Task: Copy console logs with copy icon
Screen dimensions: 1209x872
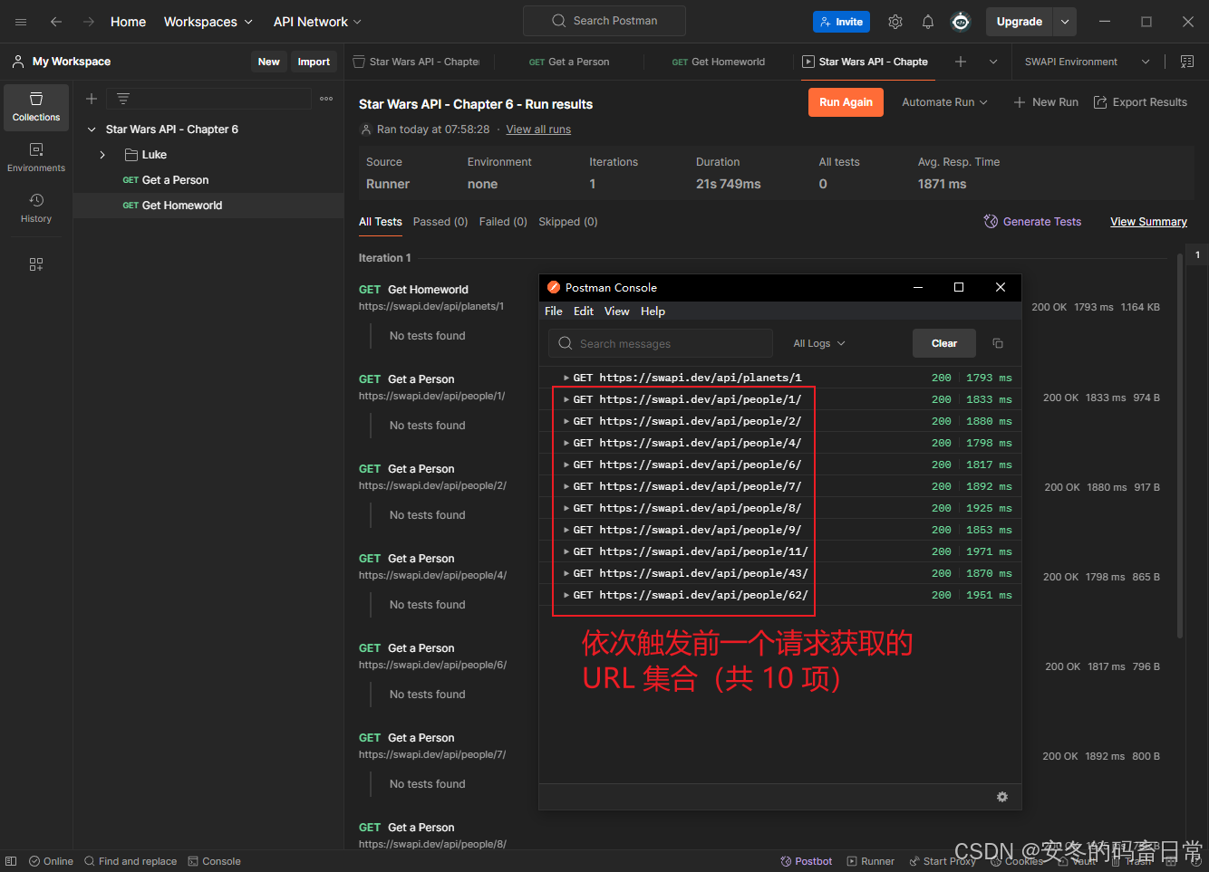Action: [998, 343]
